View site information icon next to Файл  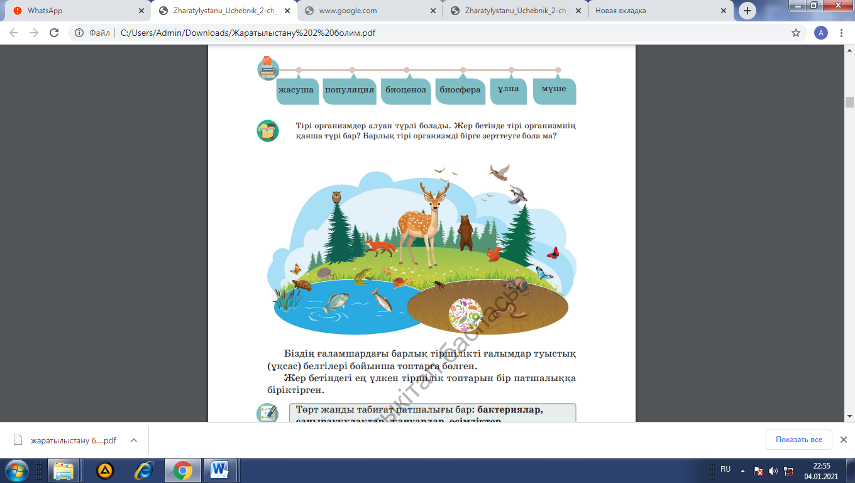(x=80, y=33)
